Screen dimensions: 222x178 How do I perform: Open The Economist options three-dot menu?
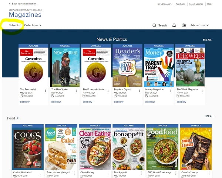45,90
